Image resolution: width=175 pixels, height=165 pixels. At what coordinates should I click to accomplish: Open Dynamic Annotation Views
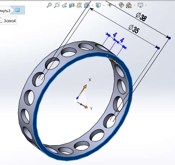(x=79, y=5)
